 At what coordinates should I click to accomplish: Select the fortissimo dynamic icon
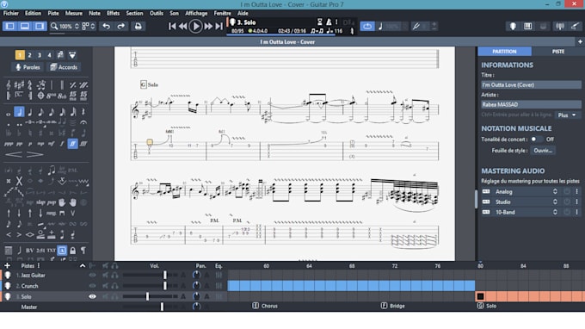pyautogui.click(x=73, y=144)
